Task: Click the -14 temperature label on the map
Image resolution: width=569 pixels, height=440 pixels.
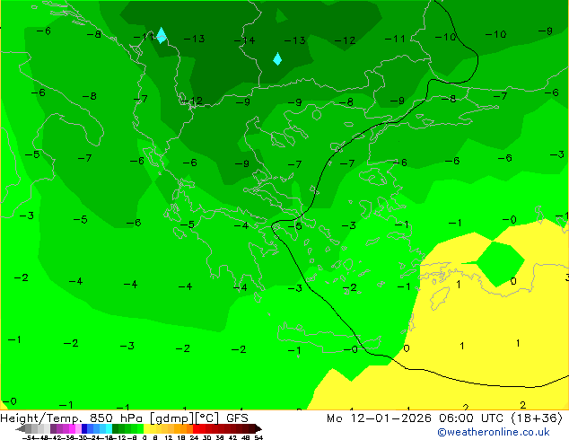Action: pos(245,40)
